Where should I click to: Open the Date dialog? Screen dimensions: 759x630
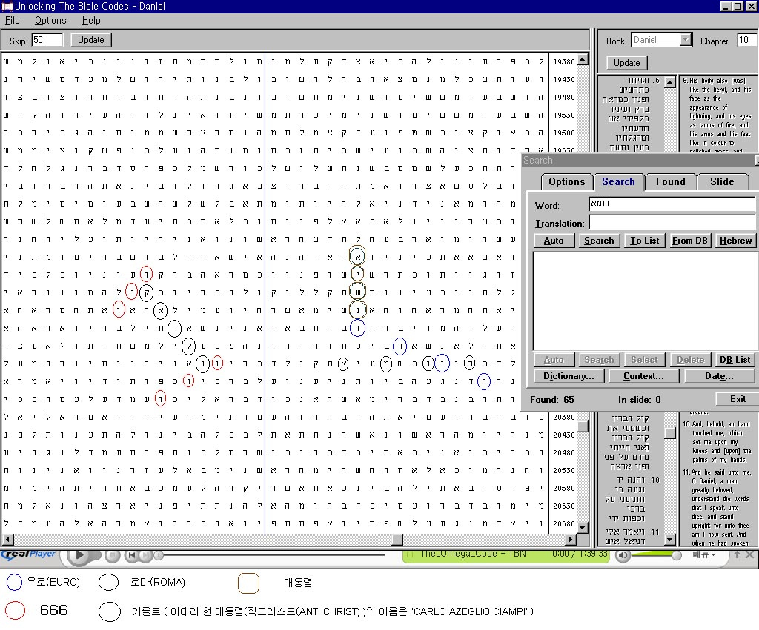719,375
